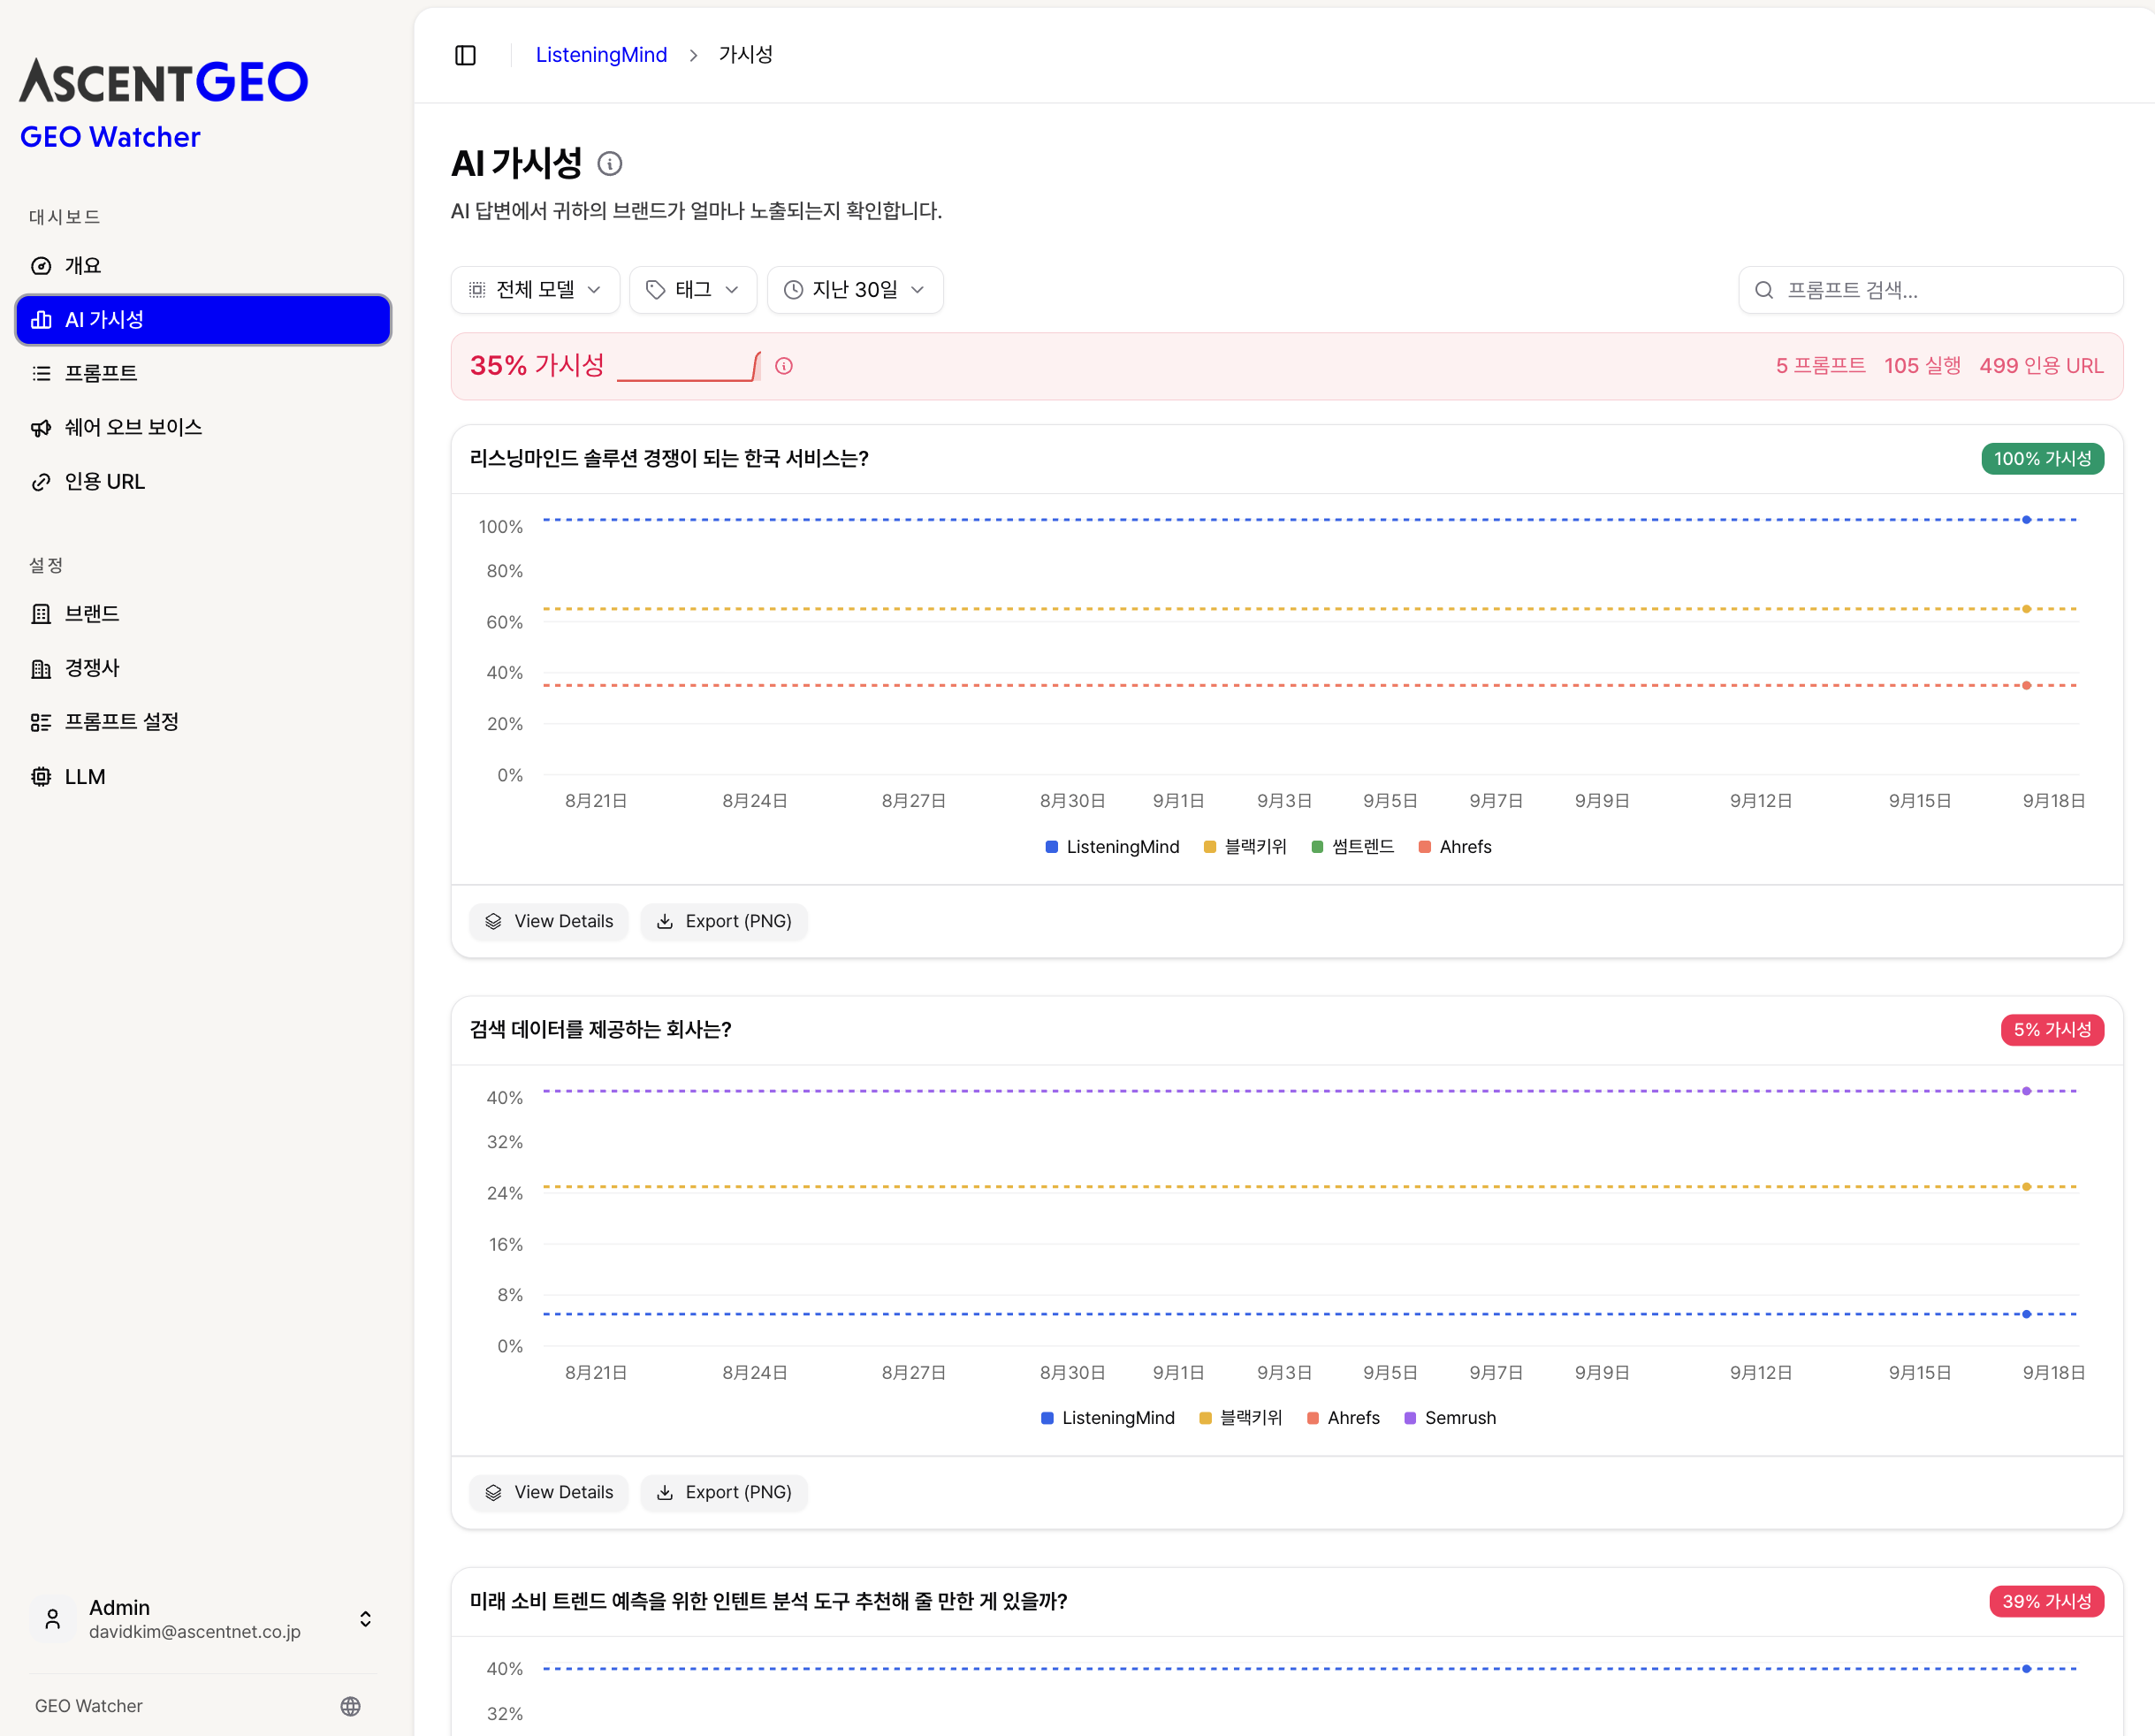
Task: Open 쉐어 오브 보이스 in the sidebar
Action: [203, 428]
